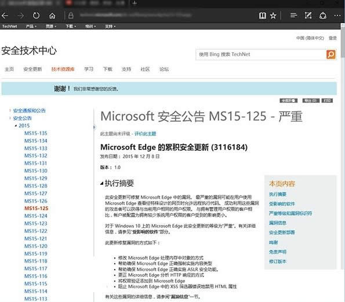Open MS15-121 in the sidebar tree
Viewport: 345px width, 302px height.
(x=36, y=239)
